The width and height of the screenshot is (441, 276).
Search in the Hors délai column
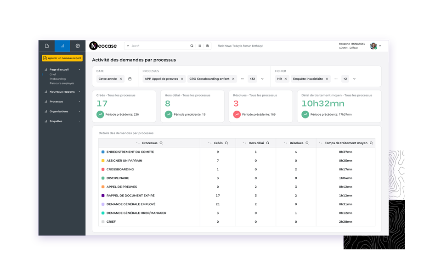click(x=268, y=143)
